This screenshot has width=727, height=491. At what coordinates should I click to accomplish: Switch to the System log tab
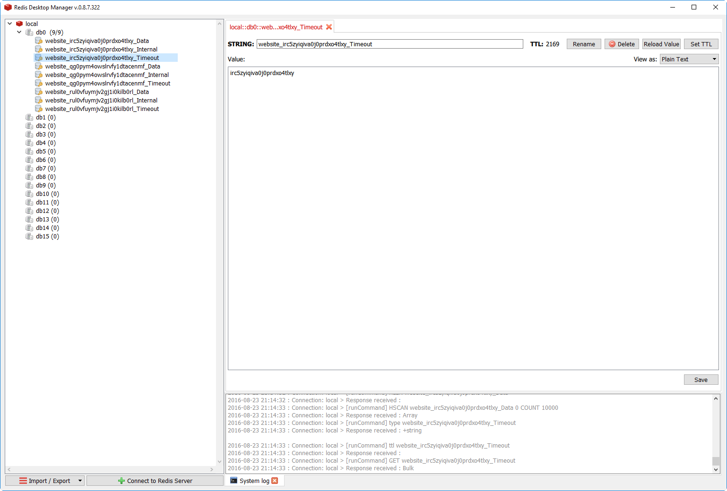[x=254, y=481]
